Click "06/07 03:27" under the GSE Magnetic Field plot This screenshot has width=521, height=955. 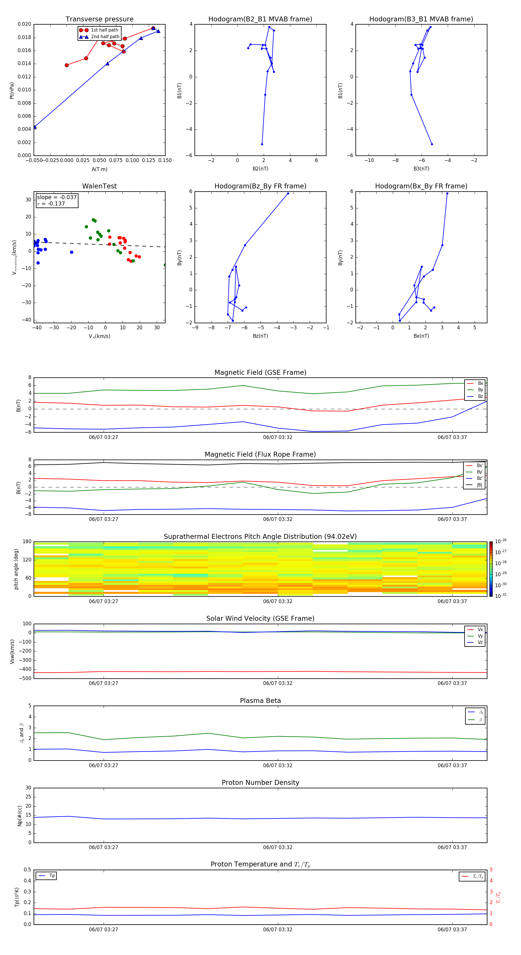103,438
